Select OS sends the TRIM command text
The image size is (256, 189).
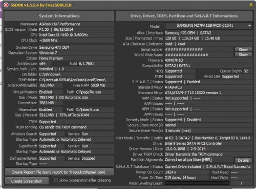63,127
